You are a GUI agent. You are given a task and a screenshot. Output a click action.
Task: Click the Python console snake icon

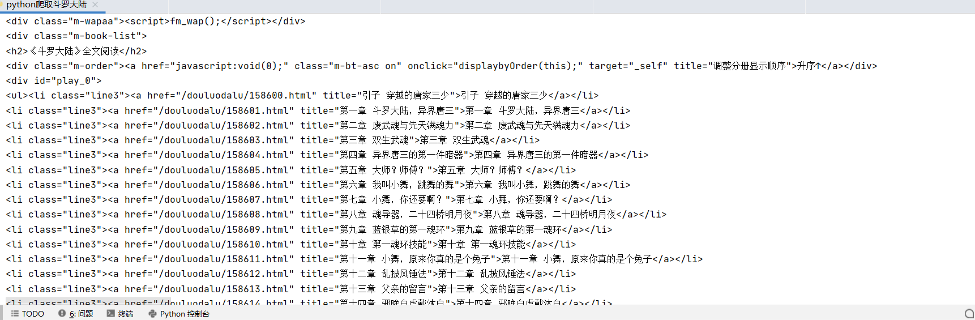(152, 314)
